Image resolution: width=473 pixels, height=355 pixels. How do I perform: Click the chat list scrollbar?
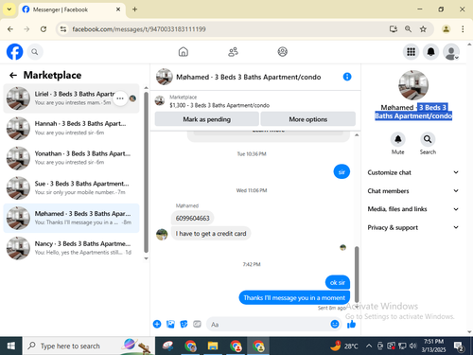tap(146, 172)
